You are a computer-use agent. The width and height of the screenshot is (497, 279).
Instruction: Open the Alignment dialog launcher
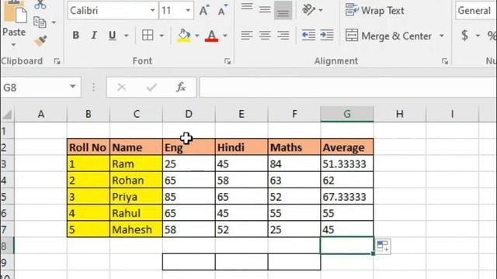[x=445, y=61]
